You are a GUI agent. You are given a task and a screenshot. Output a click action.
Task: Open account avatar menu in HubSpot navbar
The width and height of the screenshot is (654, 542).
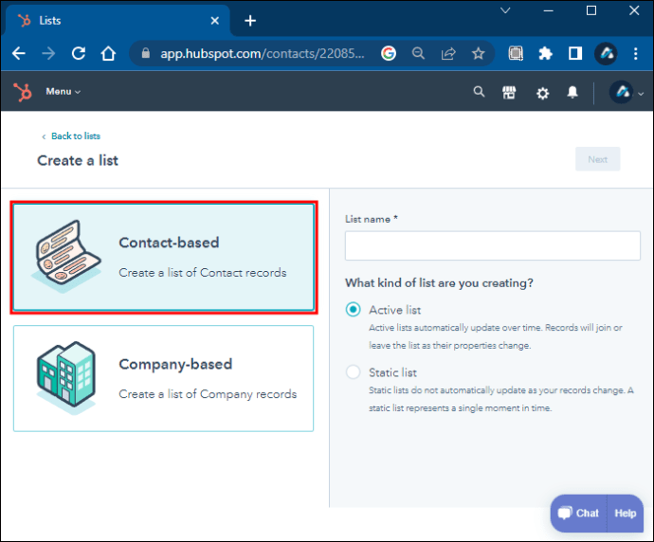(x=627, y=92)
